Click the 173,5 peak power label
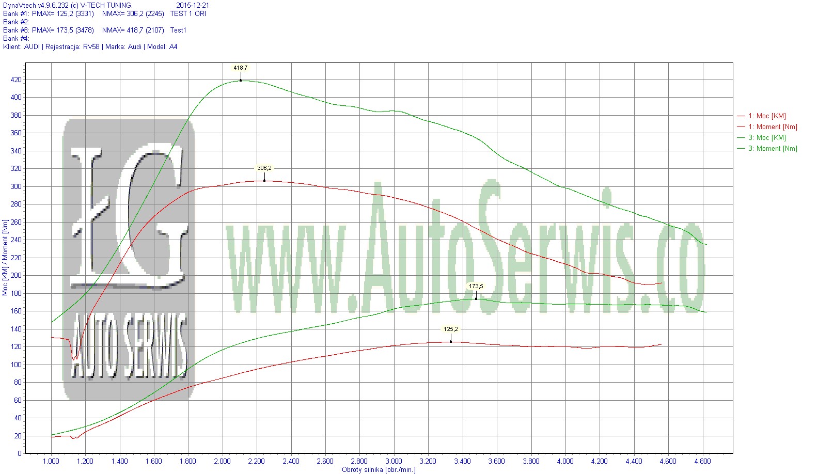818x474 pixels. click(x=476, y=286)
